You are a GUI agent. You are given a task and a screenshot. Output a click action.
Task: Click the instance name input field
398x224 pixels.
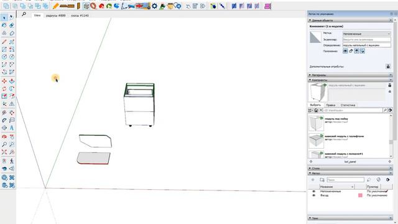[366, 39]
